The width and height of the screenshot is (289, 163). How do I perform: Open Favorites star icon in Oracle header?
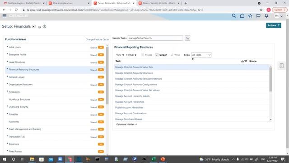click(x=250, y=16)
